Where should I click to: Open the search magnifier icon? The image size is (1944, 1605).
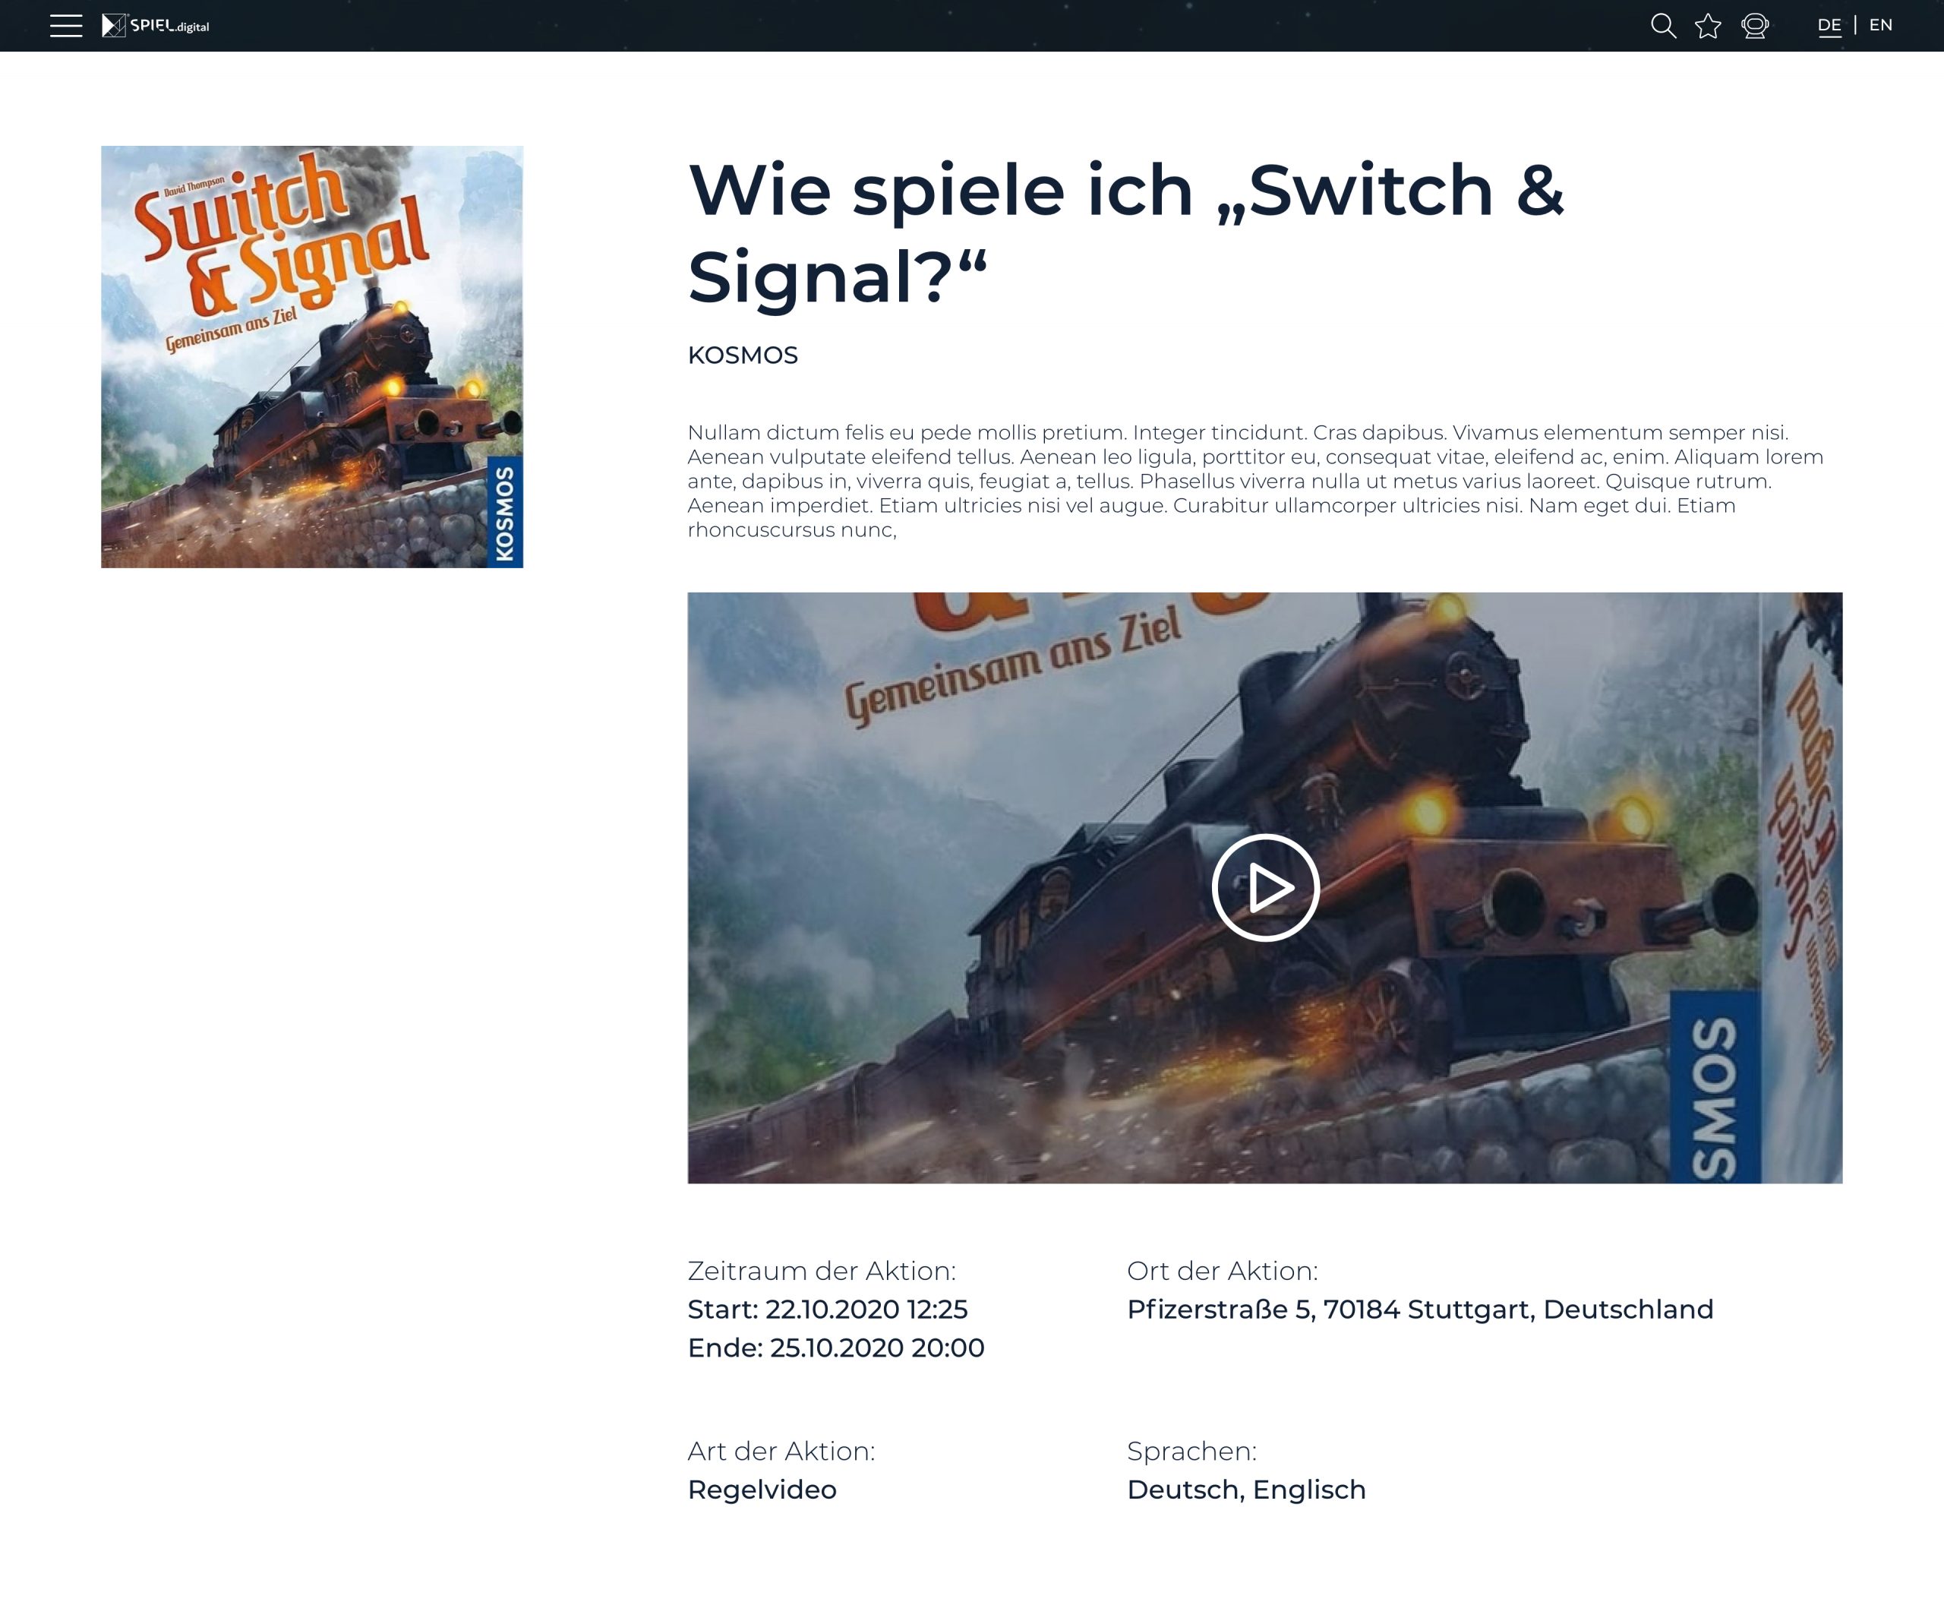[1663, 26]
